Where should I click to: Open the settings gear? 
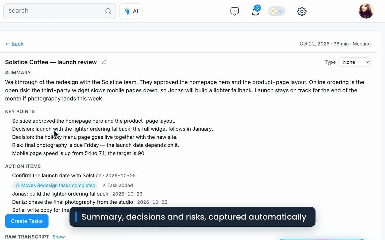[302, 11]
